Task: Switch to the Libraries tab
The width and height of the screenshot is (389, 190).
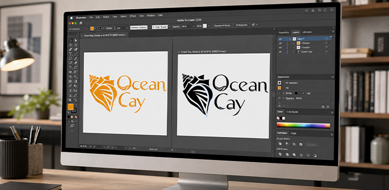Action: [307, 32]
